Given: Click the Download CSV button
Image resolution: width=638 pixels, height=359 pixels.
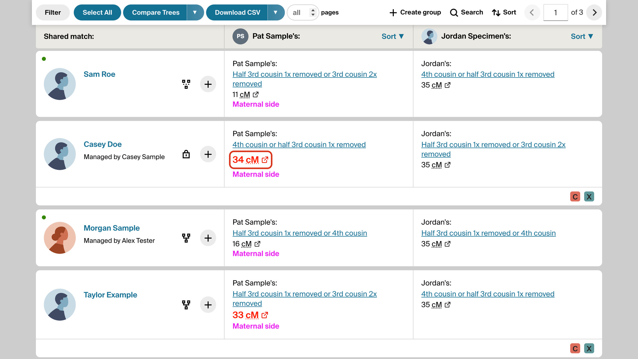Looking at the screenshot, I should (x=237, y=13).
